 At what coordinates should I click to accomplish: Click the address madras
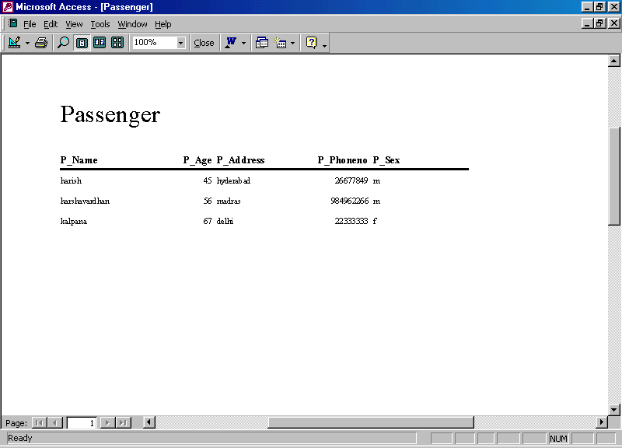pyautogui.click(x=229, y=201)
